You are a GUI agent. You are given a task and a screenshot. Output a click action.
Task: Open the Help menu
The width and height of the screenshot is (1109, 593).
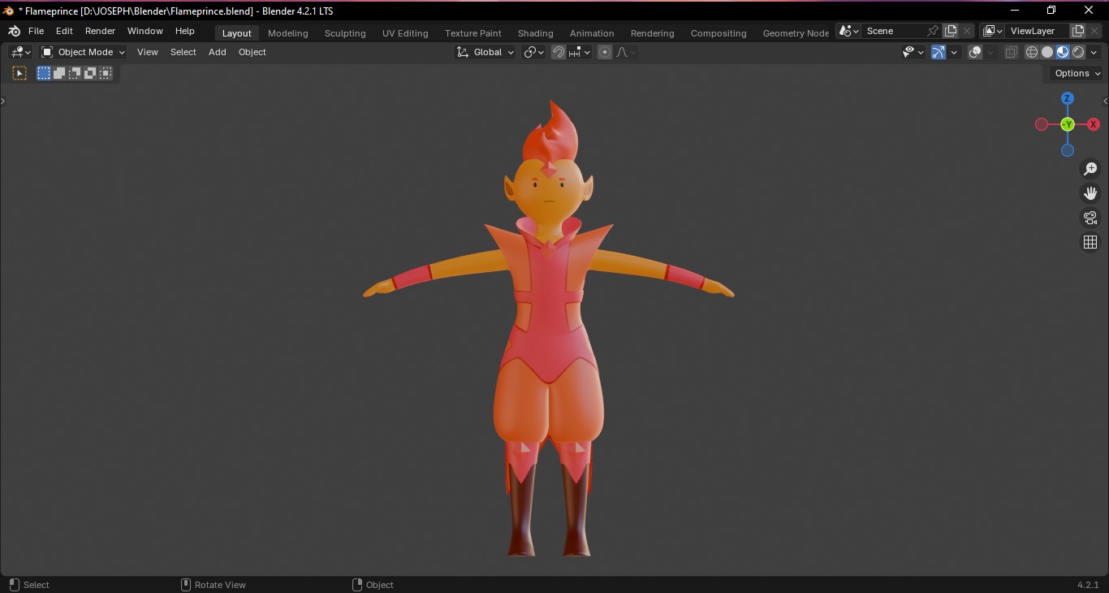coord(185,31)
